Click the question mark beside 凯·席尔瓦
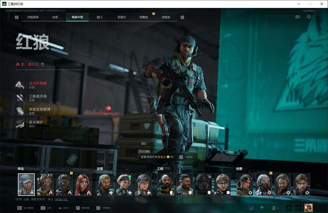Image resolution: width=328 pixels, height=213 pixels. [42, 65]
